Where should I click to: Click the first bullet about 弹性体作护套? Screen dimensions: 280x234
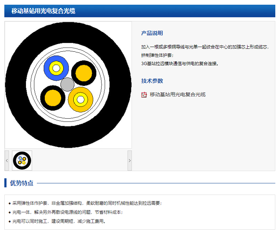click(87, 203)
